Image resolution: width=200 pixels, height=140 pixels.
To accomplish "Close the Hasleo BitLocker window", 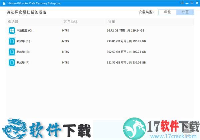I will click(x=197, y=3).
